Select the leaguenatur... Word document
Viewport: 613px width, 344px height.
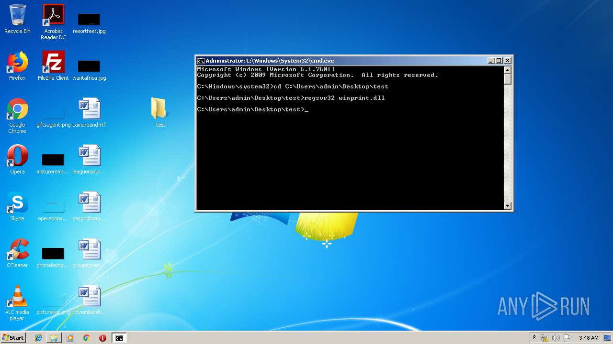click(x=89, y=160)
